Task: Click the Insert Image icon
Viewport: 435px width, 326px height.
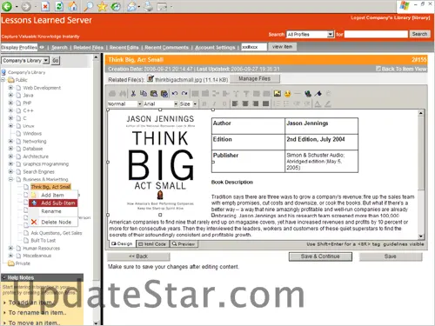Action: click(x=278, y=93)
